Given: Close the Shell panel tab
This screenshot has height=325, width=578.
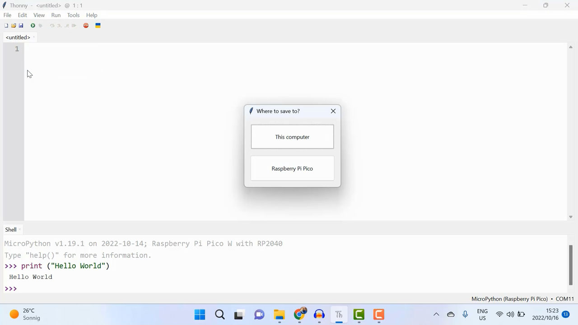Looking at the screenshot, I should [x=20, y=230].
